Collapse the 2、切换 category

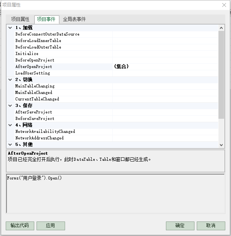pyautogui.click(x=10, y=79)
